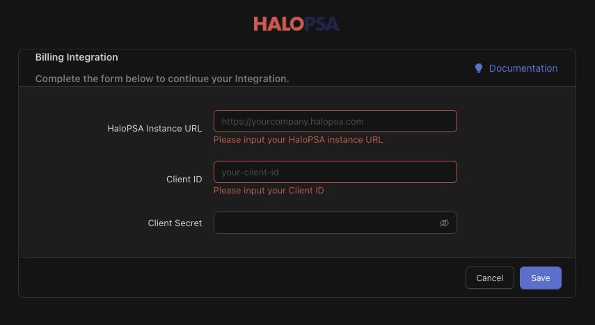This screenshot has width=595, height=325.
Task: Click the lightbulb icon beside Documentation
Action: click(x=478, y=68)
